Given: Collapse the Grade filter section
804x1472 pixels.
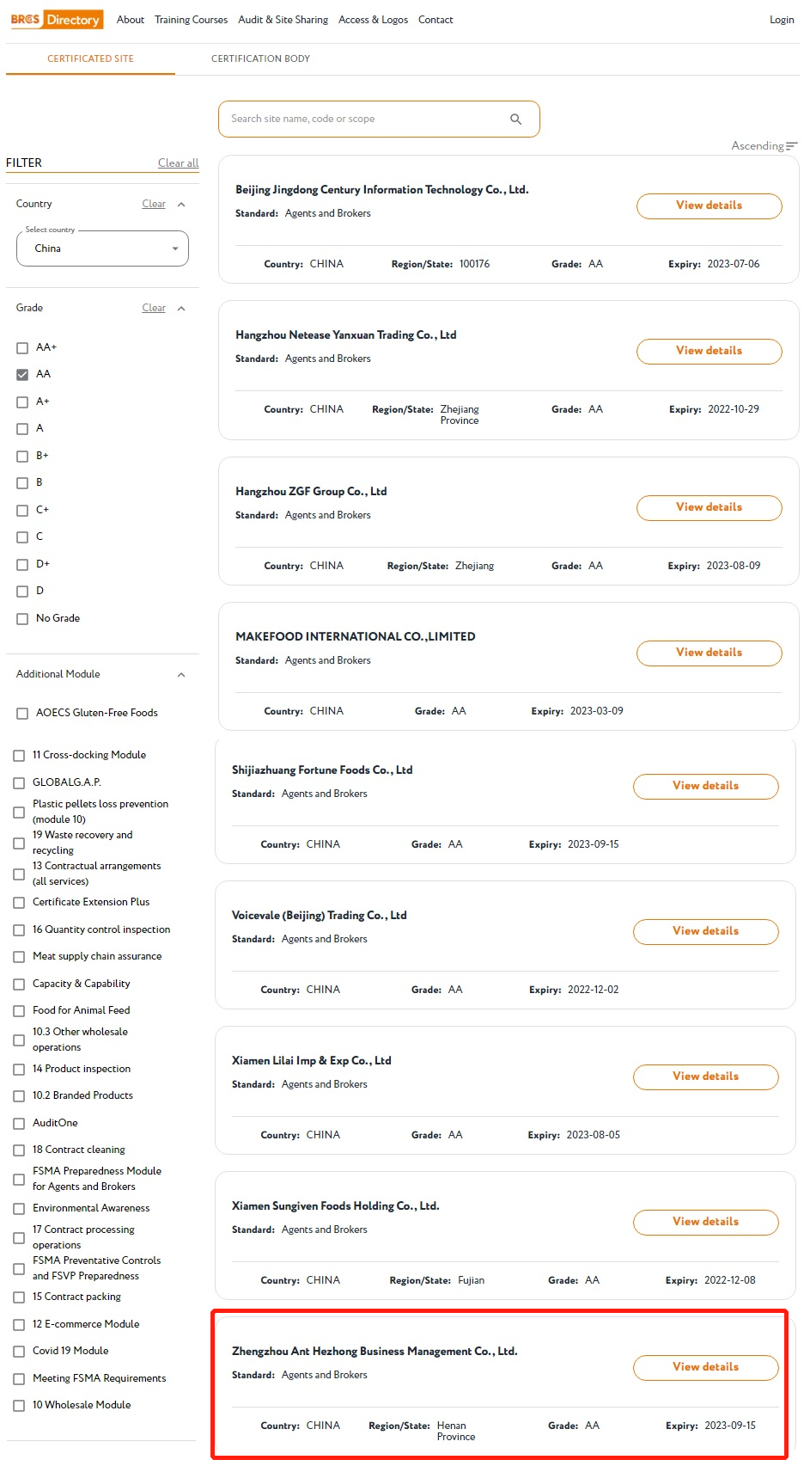Looking at the screenshot, I should click(x=181, y=309).
